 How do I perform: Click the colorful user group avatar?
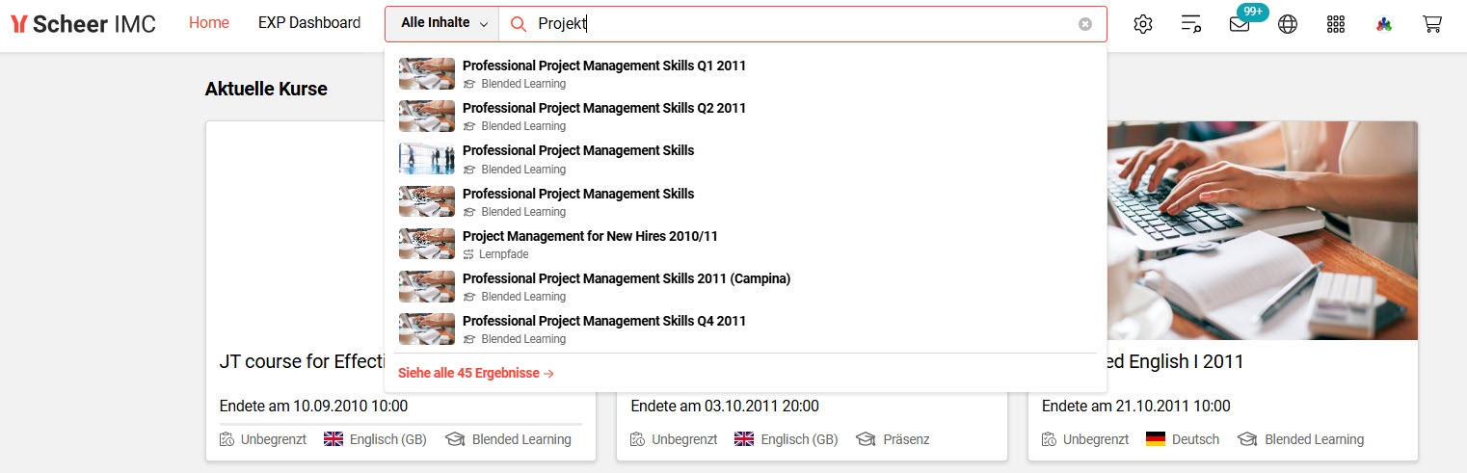tap(1384, 24)
